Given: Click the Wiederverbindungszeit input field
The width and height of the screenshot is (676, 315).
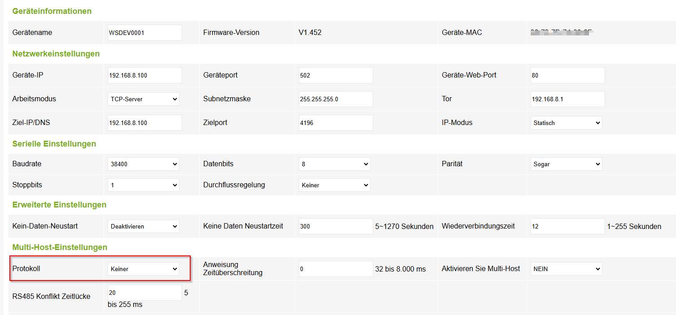Looking at the screenshot, I should [567, 226].
